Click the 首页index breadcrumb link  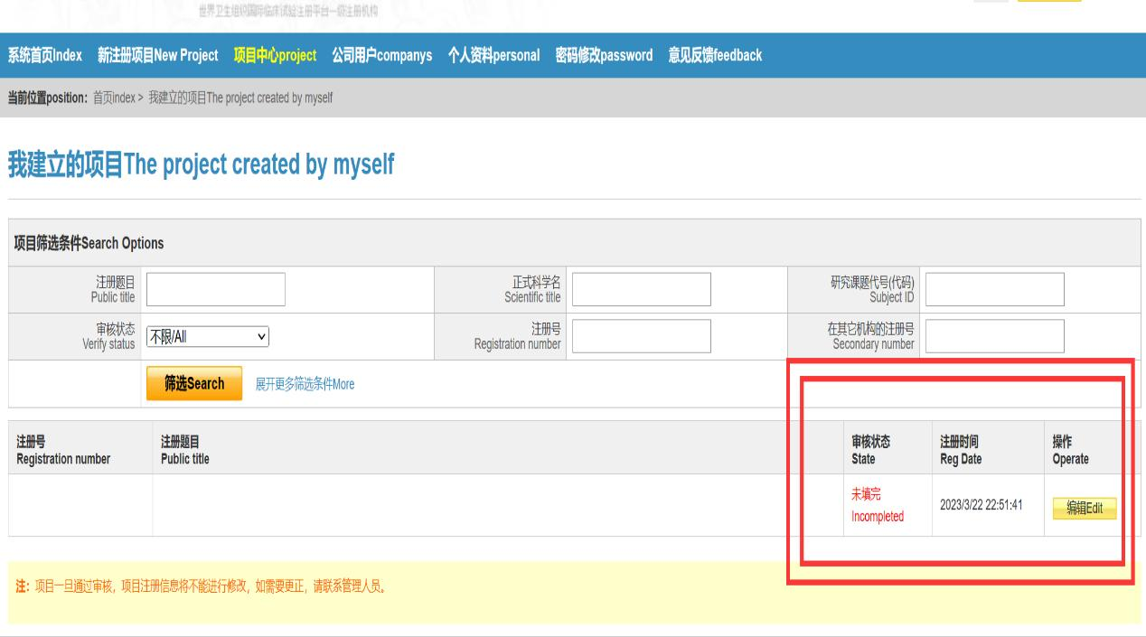[114, 98]
